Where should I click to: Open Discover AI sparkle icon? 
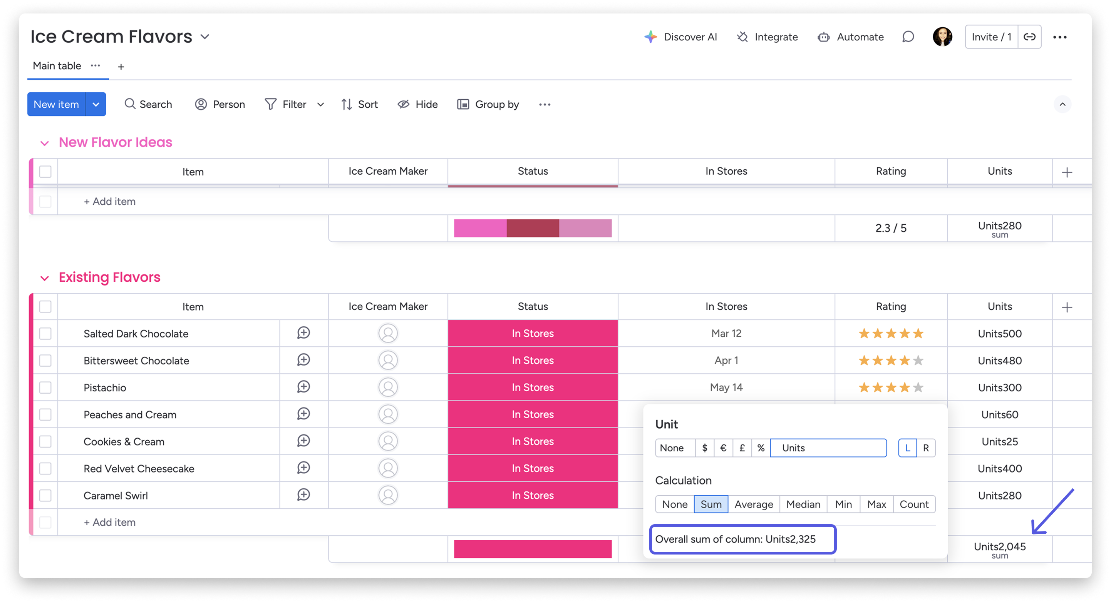click(x=650, y=37)
